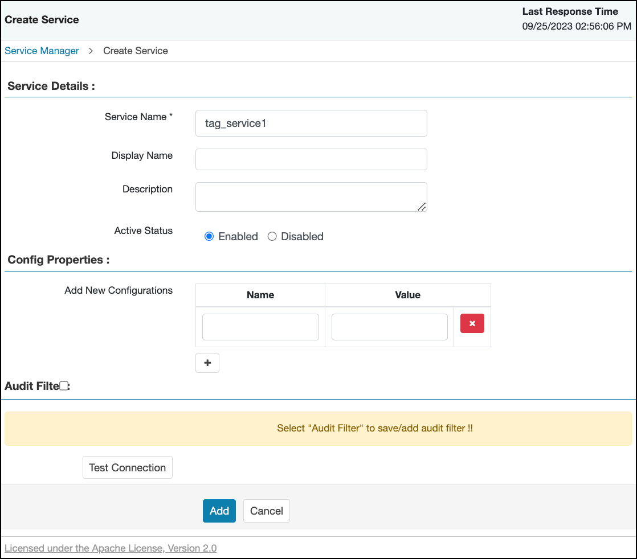Select the Enabled active status
This screenshot has width=637, height=559.
tap(209, 237)
